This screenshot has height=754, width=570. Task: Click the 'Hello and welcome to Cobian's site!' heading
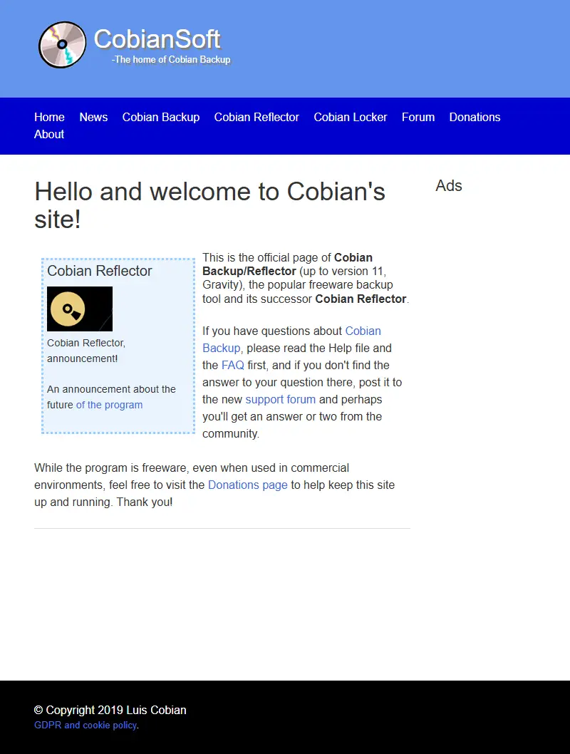click(x=209, y=205)
